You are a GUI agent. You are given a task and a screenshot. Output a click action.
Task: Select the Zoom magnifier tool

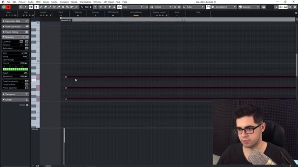68,7
